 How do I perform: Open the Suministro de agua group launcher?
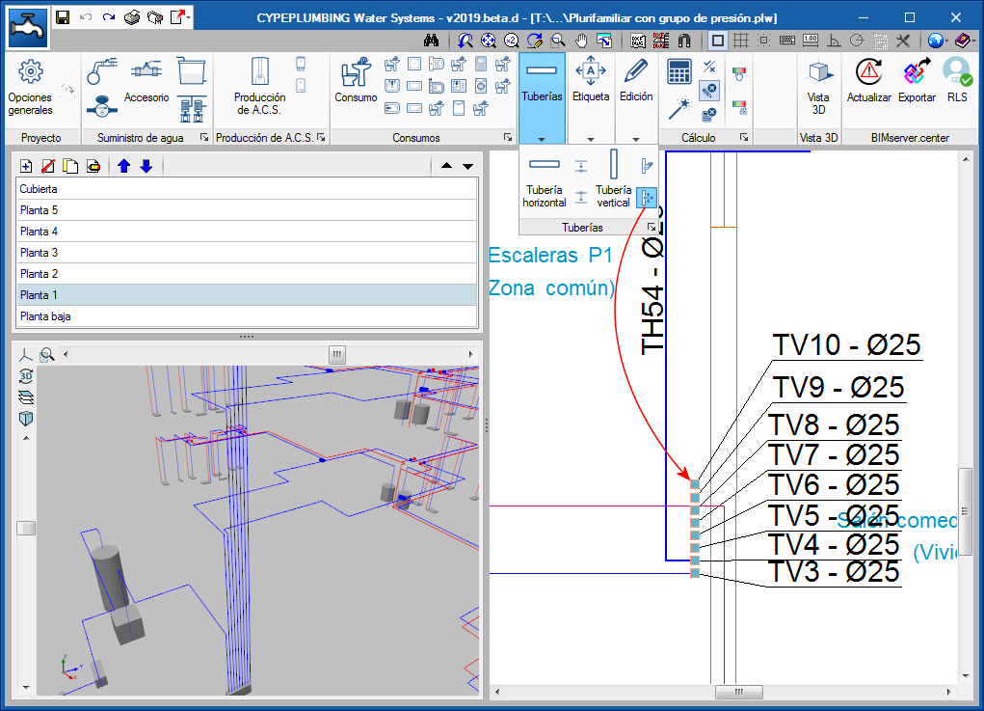(204, 138)
